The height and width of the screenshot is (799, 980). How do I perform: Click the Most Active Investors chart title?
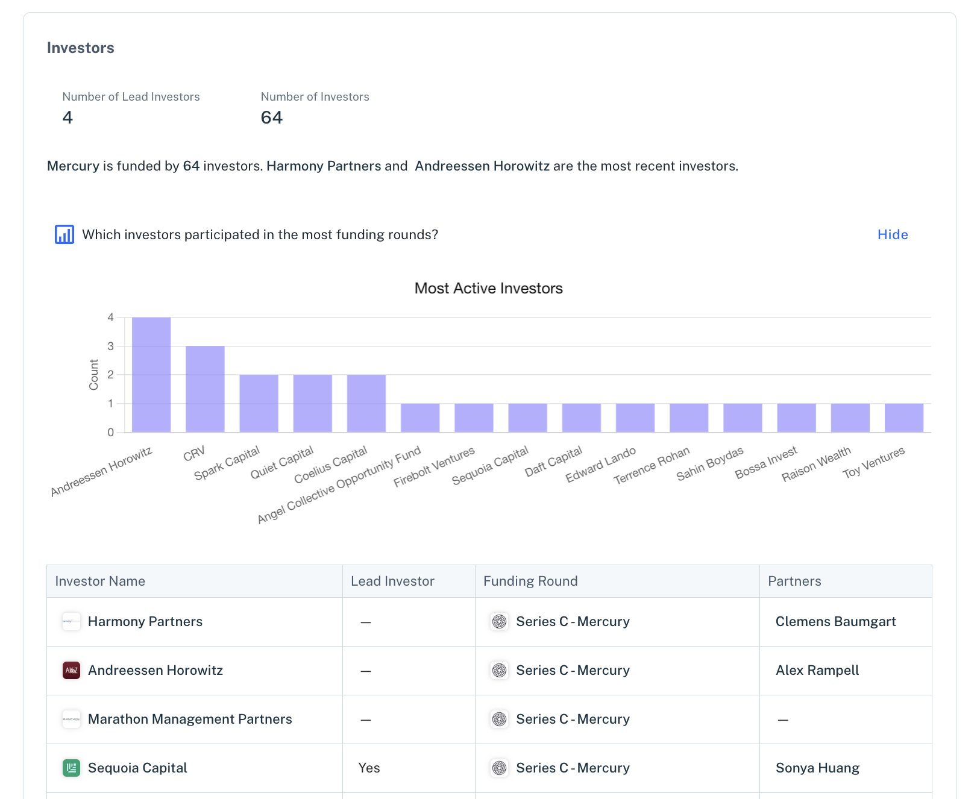coord(489,288)
